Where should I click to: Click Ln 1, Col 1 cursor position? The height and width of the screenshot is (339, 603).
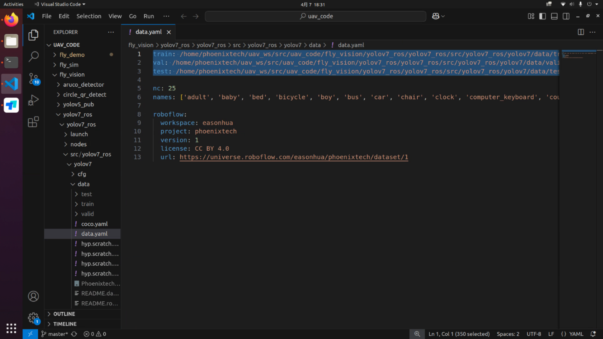click(459, 334)
